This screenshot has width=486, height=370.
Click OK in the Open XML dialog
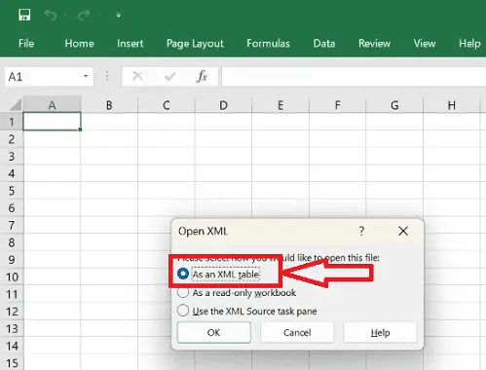pos(214,332)
